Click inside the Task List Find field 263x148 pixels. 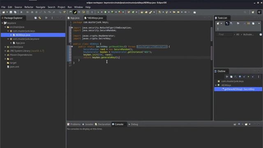[224, 35]
